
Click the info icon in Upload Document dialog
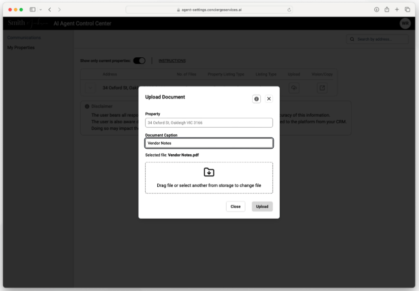pyautogui.click(x=256, y=99)
